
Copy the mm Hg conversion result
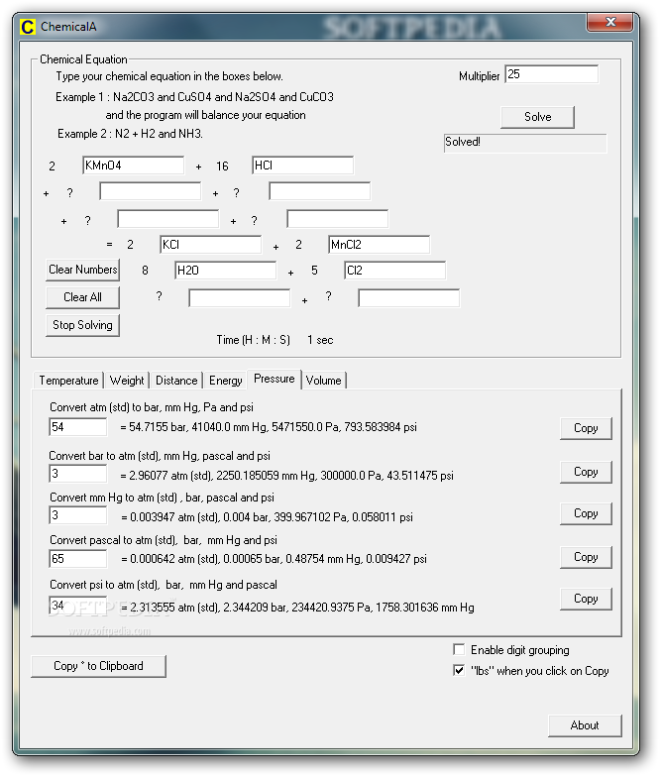tap(586, 513)
